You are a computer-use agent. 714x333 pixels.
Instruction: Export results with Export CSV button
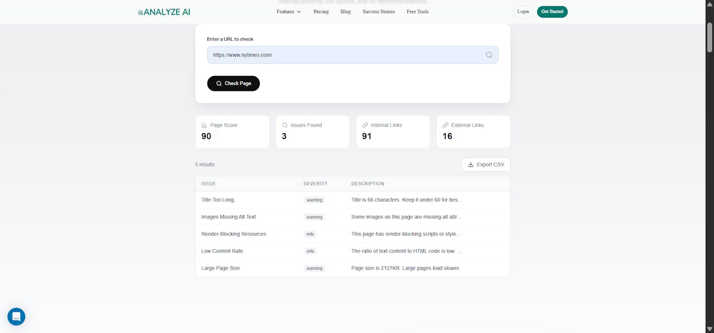(486, 165)
